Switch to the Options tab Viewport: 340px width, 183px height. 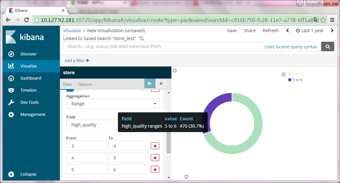pos(85,84)
